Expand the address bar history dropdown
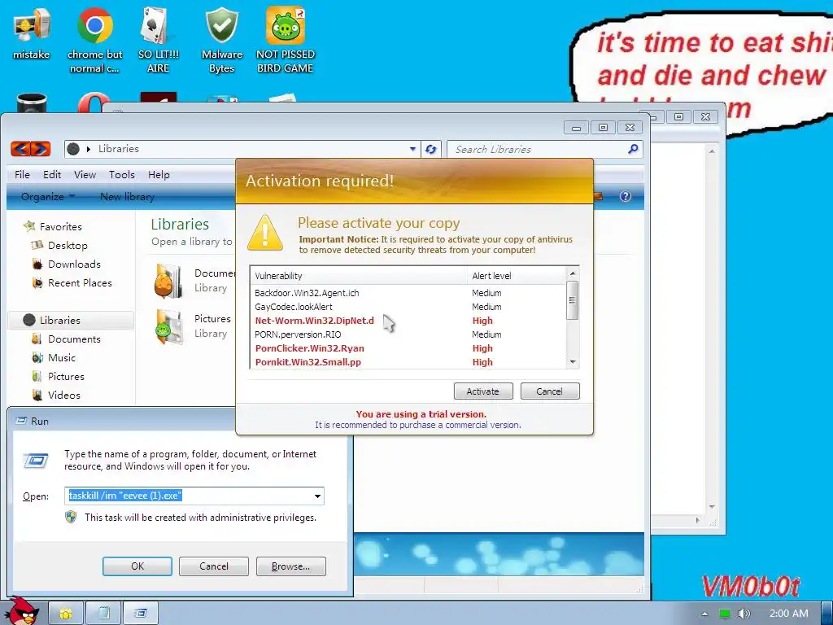 point(412,150)
